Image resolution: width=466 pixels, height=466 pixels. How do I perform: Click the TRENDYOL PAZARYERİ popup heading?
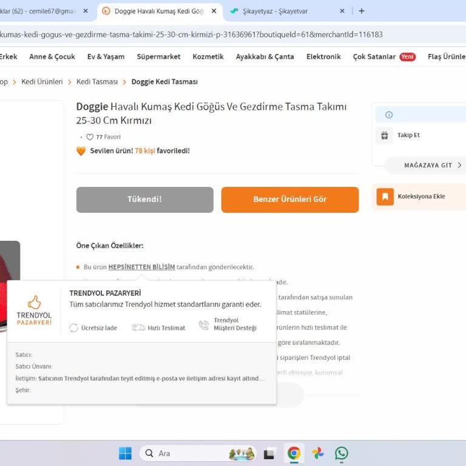(x=105, y=293)
